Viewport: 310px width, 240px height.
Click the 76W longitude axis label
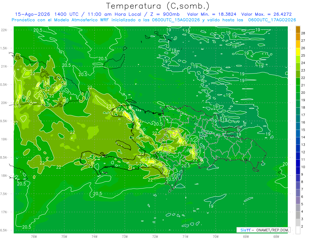tap(34, 237)
